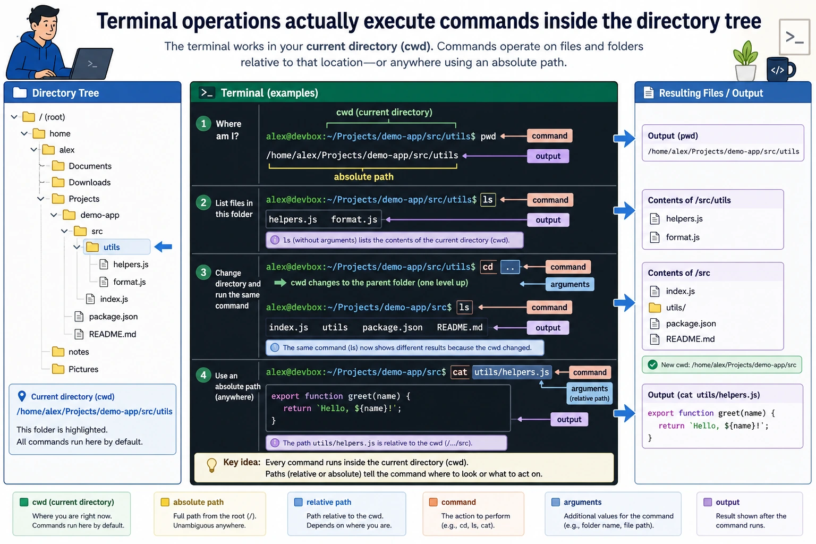This screenshot has height=544, width=816.
Task: Click the green cwd legend swatch
Action: click(x=24, y=502)
